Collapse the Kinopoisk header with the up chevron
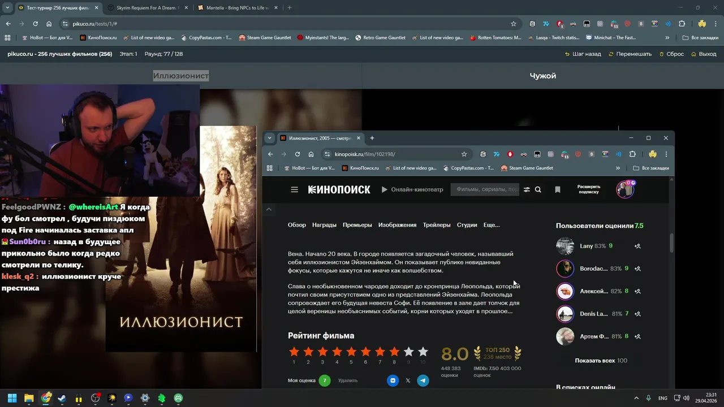724x407 pixels. (x=269, y=209)
